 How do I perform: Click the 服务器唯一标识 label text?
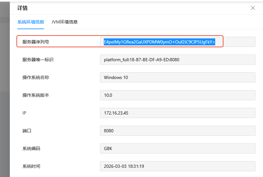38,60
